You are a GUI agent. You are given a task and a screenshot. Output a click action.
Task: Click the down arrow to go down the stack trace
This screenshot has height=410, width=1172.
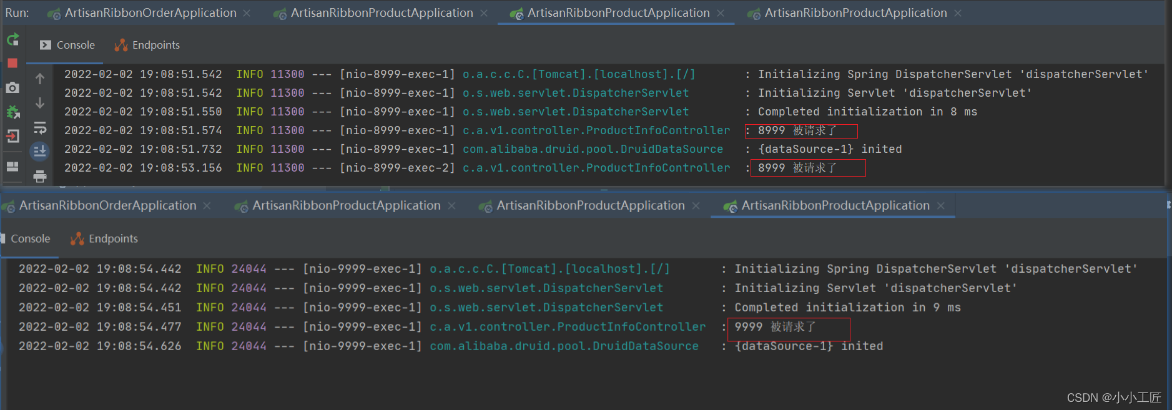(40, 103)
